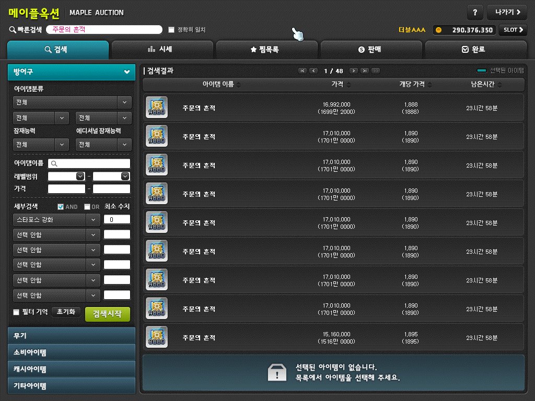This screenshot has height=401, width=535.
Task: Open the 찜목록 wishlist tab
Action: 267,50
